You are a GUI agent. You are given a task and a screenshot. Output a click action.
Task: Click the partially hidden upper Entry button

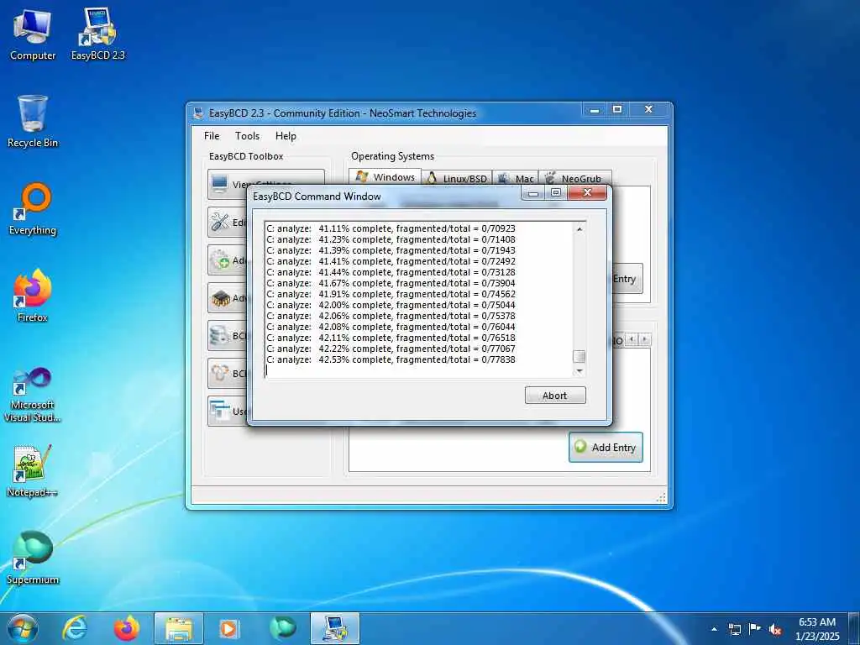[x=627, y=279]
